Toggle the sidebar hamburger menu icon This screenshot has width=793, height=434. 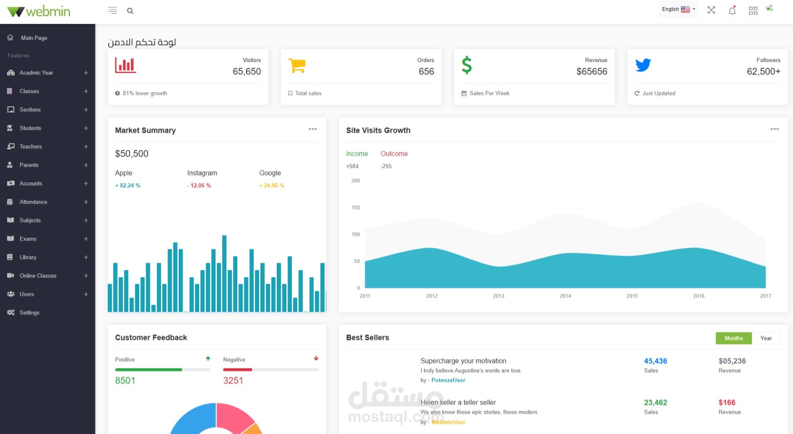coord(112,10)
